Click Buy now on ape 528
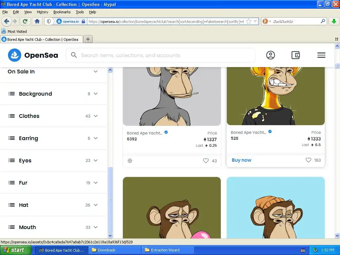 (241, 160)
